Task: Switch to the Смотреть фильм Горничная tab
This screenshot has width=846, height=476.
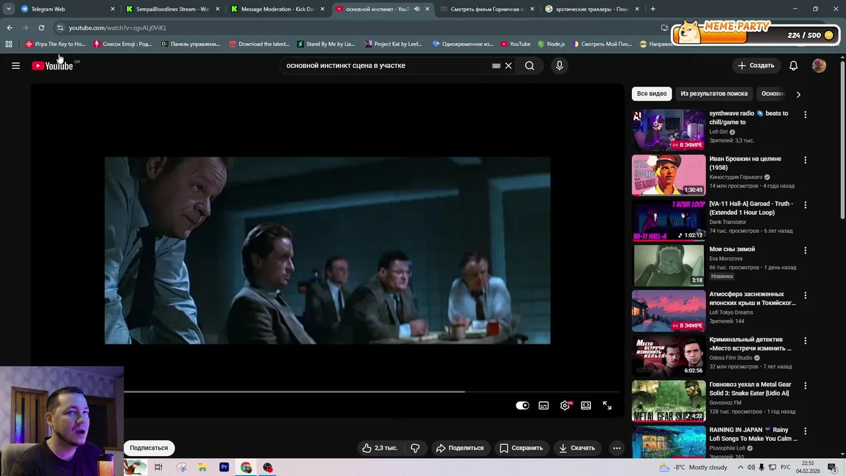Action: click(487, 9)
